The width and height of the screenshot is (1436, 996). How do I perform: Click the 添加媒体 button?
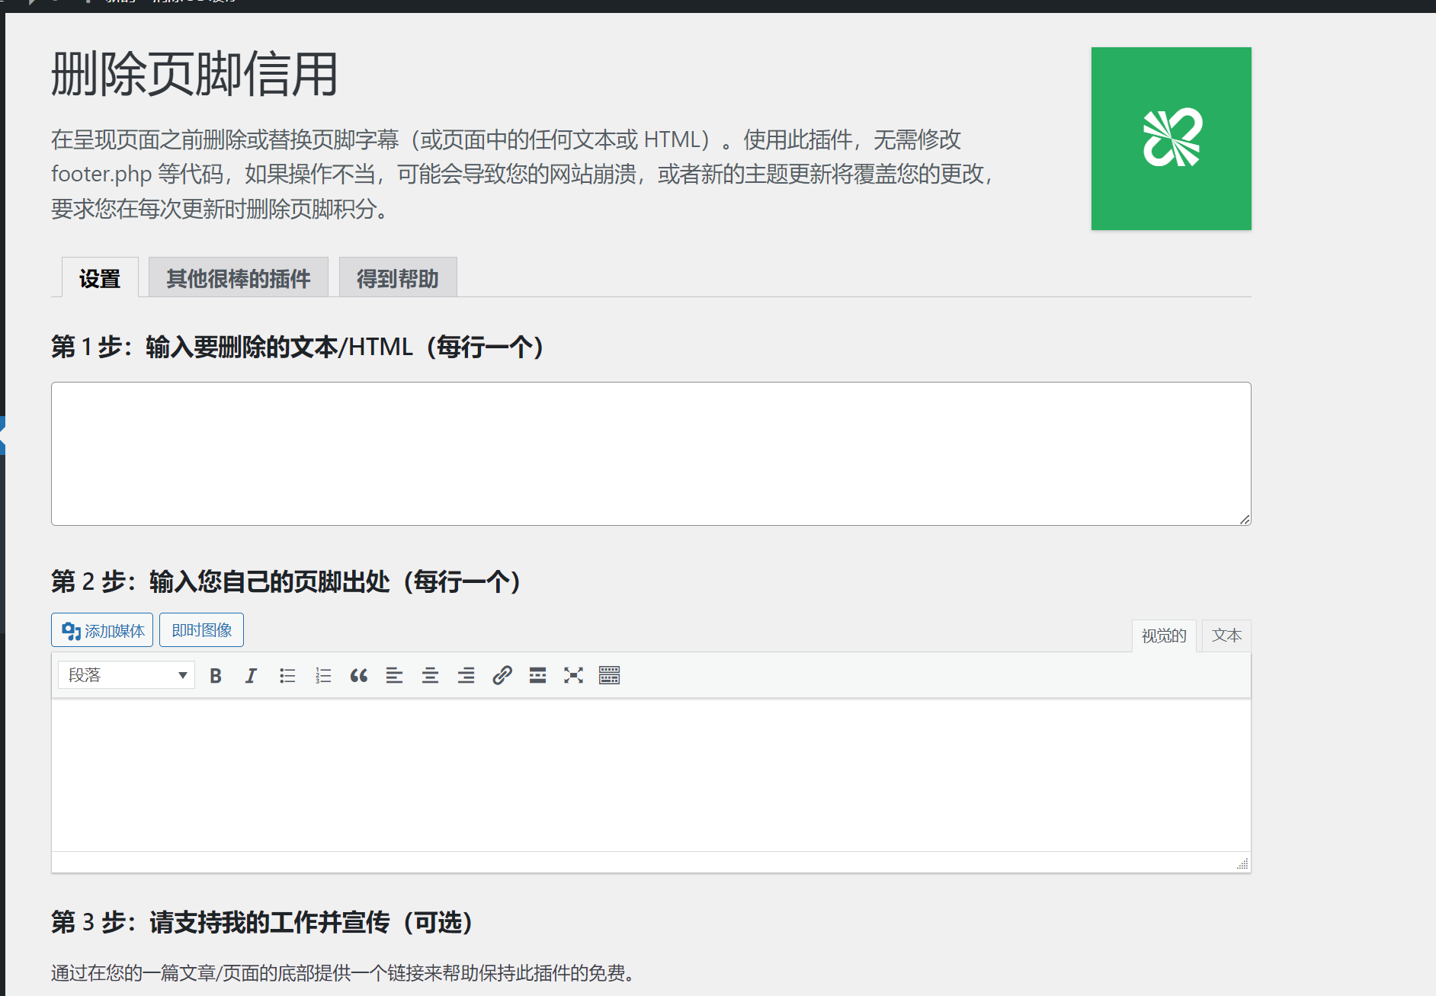click(x=102, y=630)
